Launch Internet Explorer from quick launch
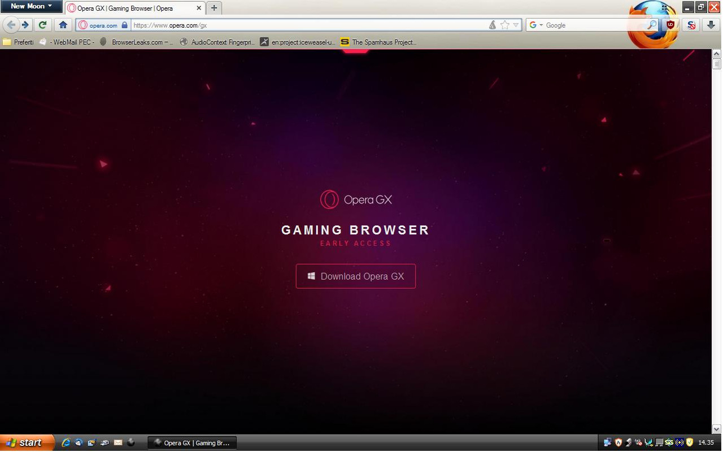The width and height of the screenshot is (723, 452). pos(66,442)
